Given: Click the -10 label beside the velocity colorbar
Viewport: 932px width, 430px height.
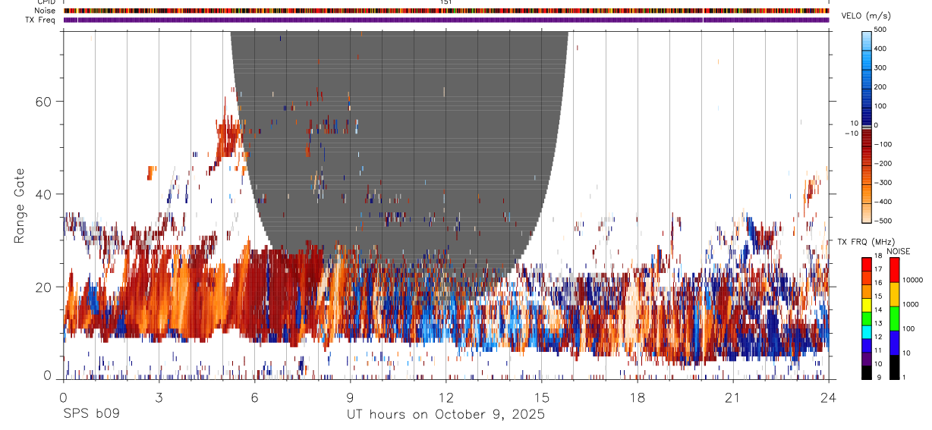Looking at the screenshot, I should (851, 133).
